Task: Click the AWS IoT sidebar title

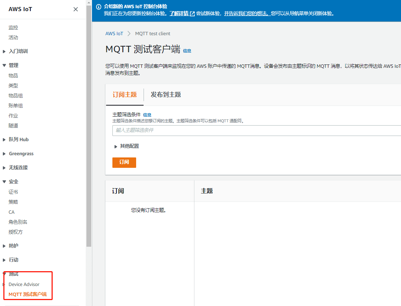Action: point(20,9)
